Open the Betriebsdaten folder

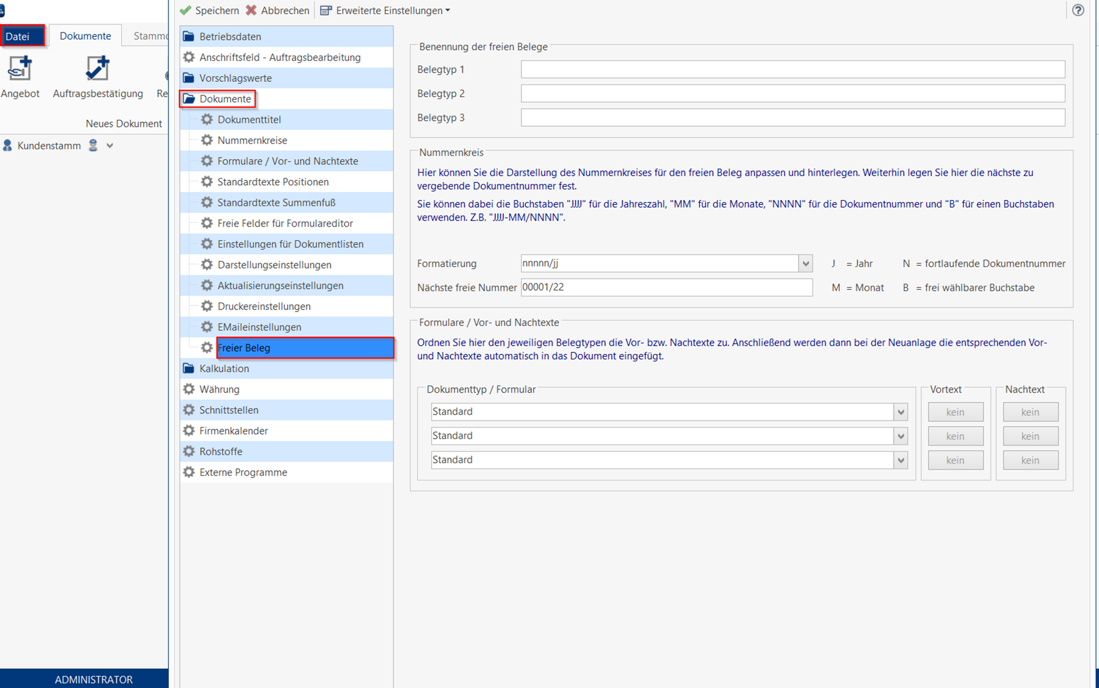click(x=229, y=36)
